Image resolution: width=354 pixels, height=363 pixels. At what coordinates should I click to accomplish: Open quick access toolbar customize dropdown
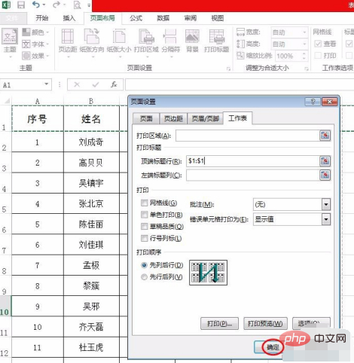pyautogui.click(x=89, y=5)
